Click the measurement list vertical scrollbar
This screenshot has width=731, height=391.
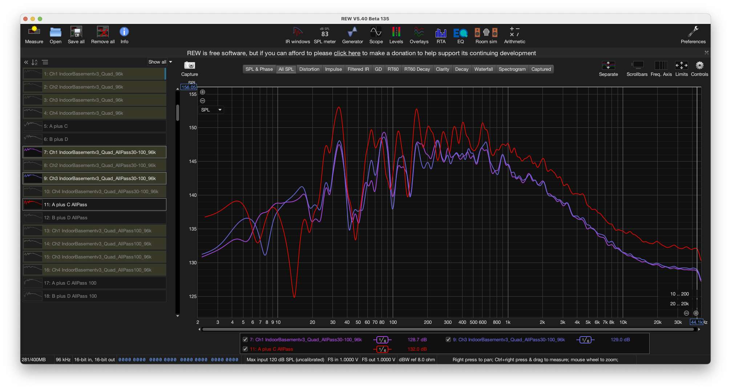tap(178, 113)
